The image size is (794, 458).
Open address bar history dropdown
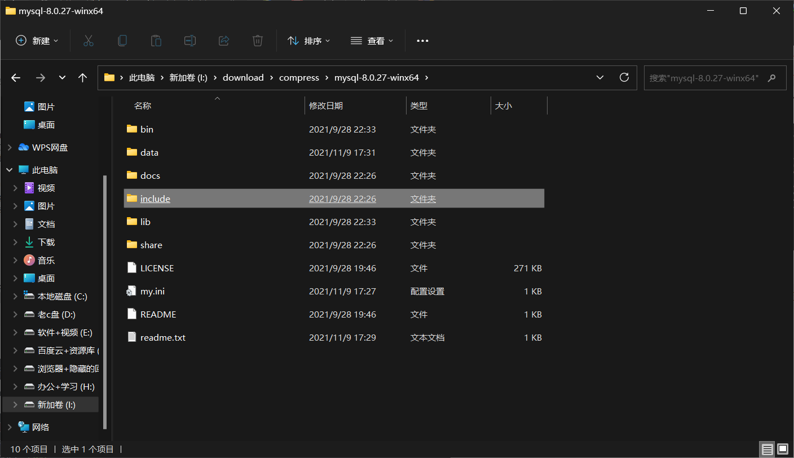600,77
